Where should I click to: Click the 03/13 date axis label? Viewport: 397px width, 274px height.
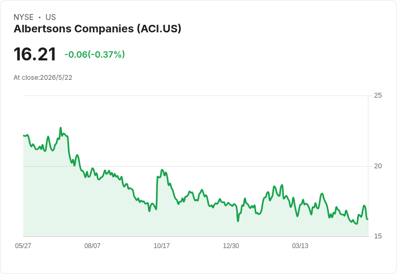(x=300, y=245)
